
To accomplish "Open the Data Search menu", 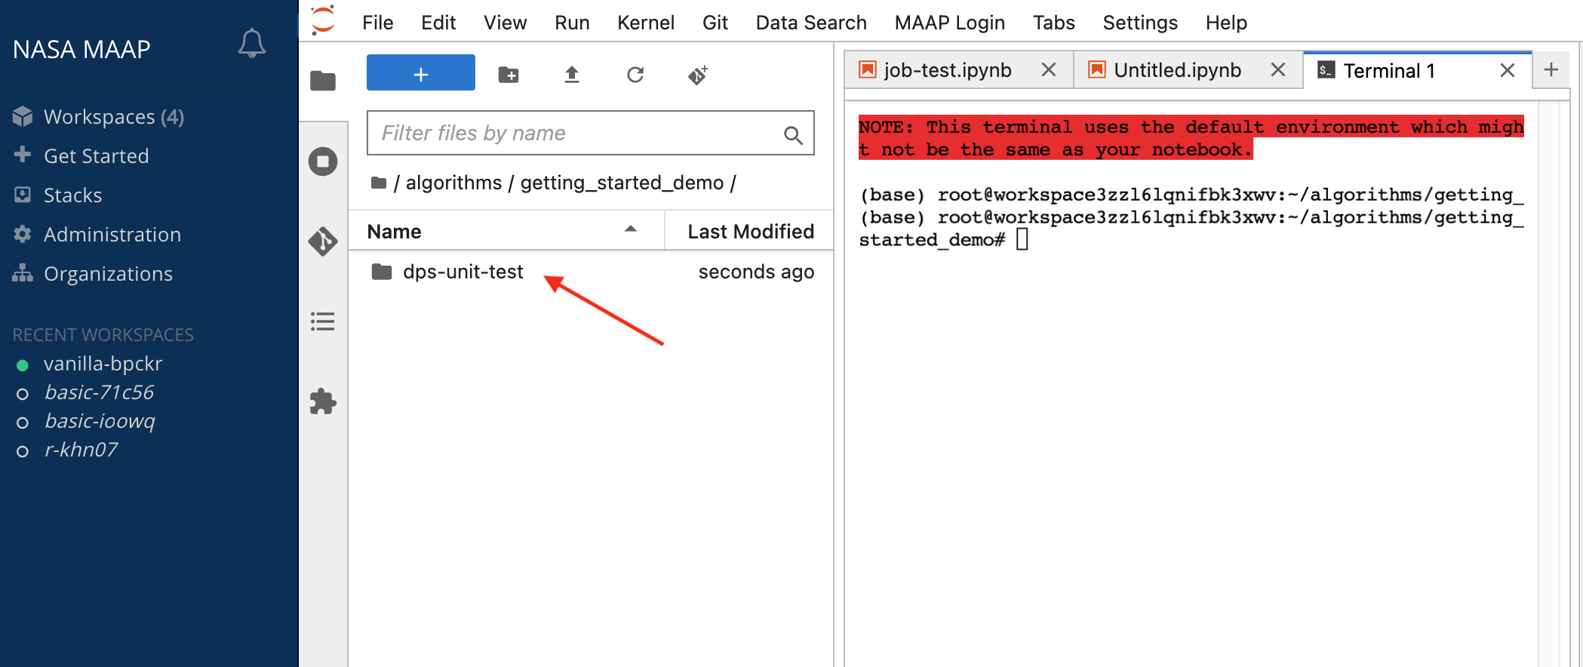I will coord(811,23).
